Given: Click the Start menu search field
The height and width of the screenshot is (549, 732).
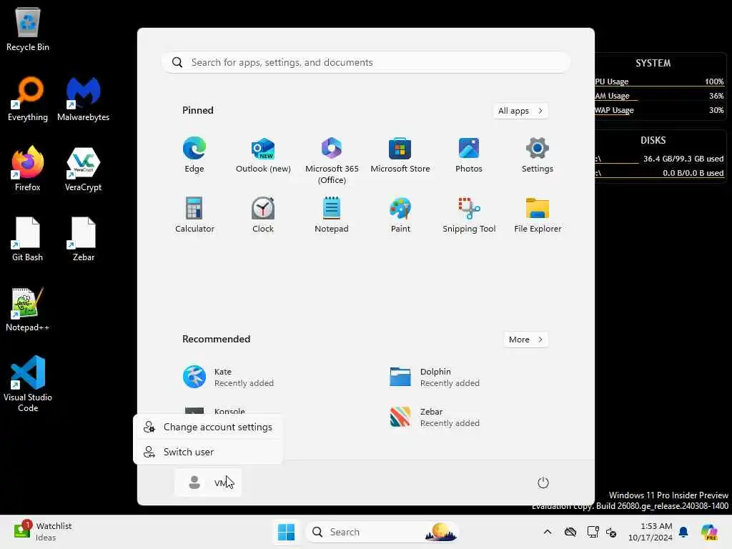Looking at the screenshot, I should (366, 62).
